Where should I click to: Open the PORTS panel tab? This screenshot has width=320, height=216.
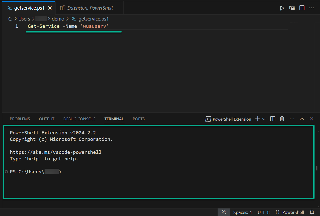tap(139, 119)
